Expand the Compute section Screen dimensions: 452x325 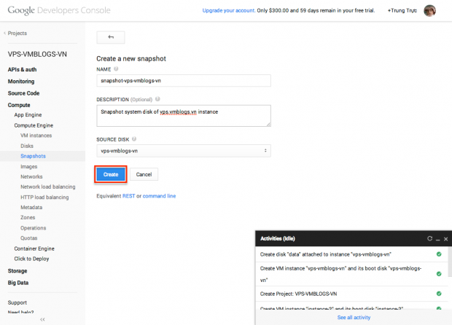pos(19,105)
